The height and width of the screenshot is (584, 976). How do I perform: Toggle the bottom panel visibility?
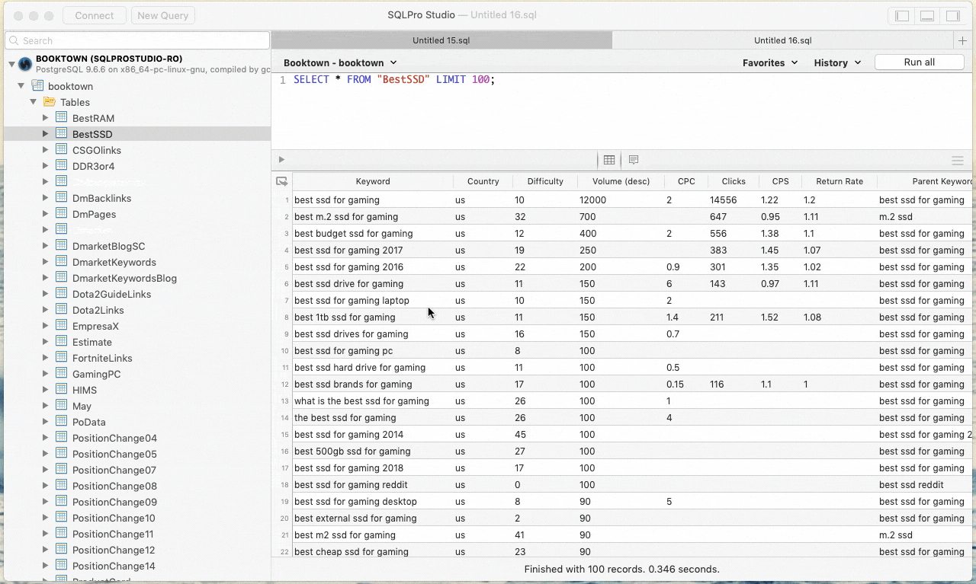point(926,15)
